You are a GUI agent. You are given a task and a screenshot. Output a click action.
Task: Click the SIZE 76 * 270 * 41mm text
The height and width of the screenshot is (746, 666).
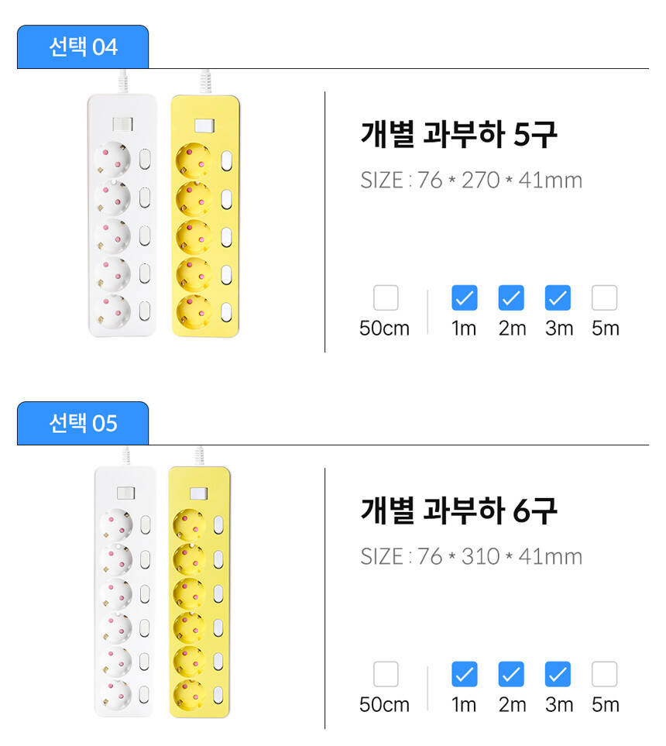(x=471, y=180)
